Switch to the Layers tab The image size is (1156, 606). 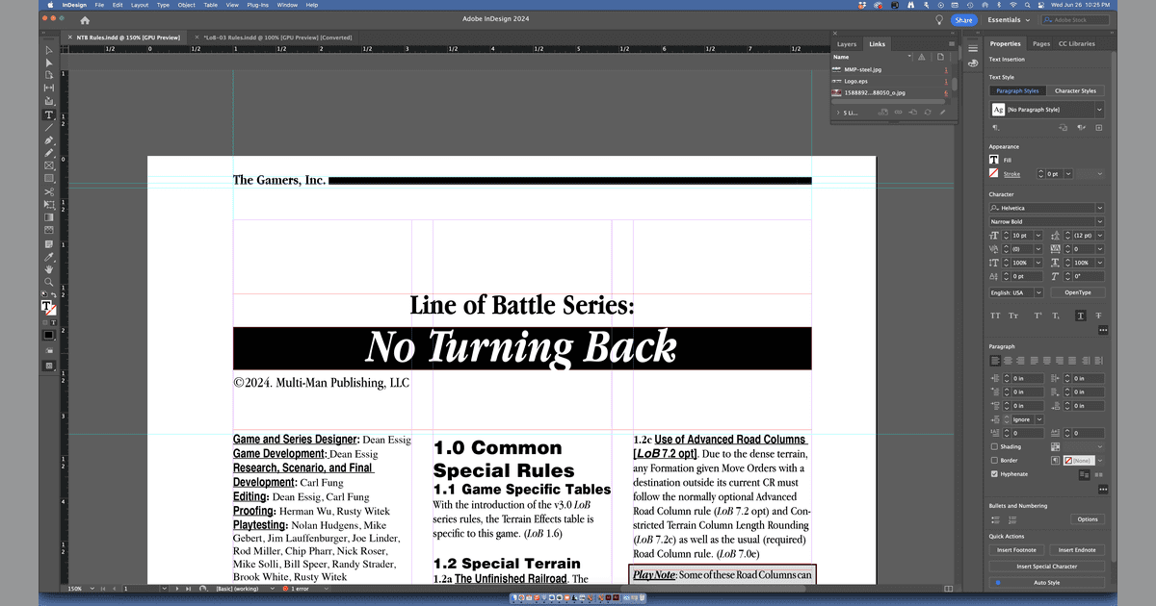(x=848, y=44)
